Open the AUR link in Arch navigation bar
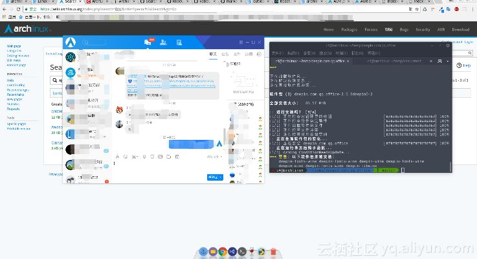477x259 pixels. (442, 29)
